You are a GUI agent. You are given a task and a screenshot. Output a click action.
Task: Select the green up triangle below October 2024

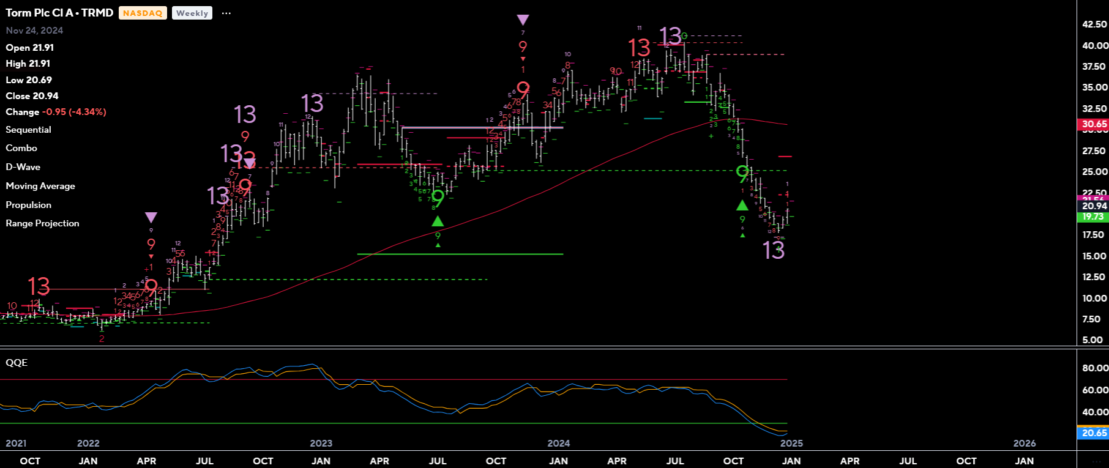[x=742, y=206]
